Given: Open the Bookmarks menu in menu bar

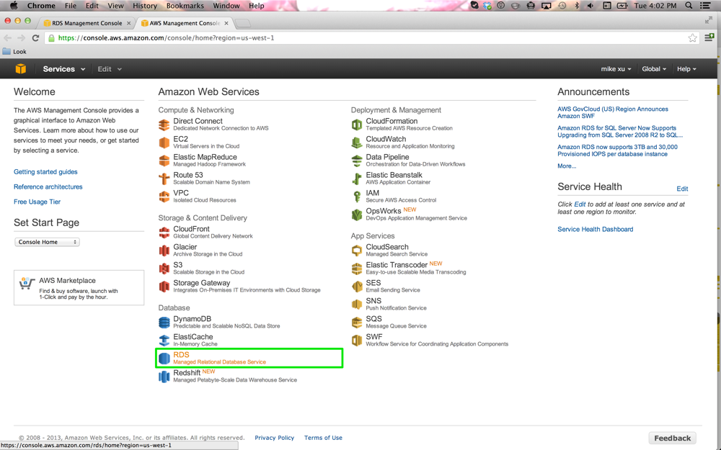Looking at the screenshot, I should pos(185,6).
